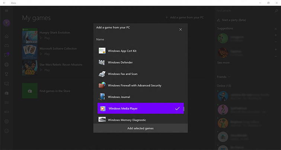Click the Hungry Shark Evolution title text
The image size is (281, 150).
[55, 33]
